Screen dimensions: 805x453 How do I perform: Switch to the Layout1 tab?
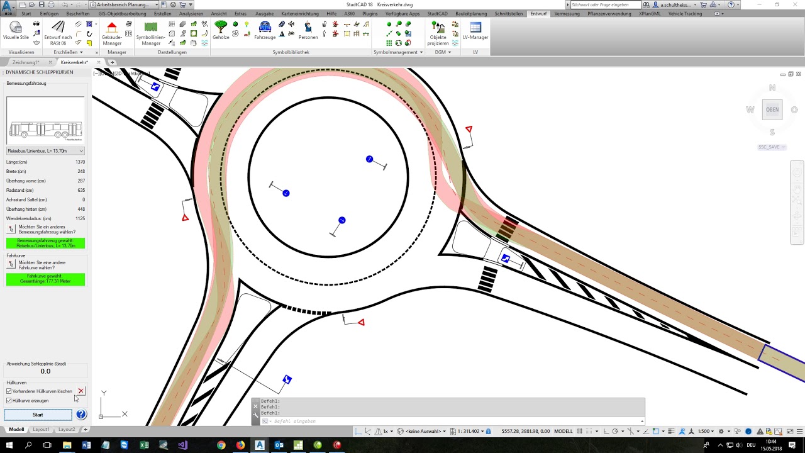pos(41,430)
